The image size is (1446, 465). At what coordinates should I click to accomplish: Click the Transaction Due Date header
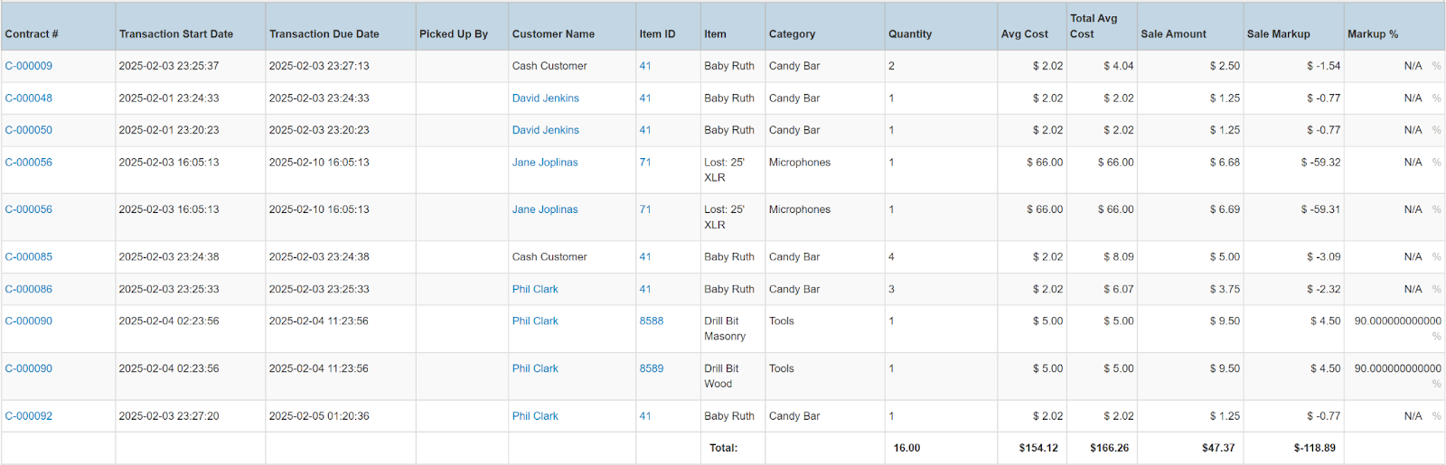[x=324, y=34]
